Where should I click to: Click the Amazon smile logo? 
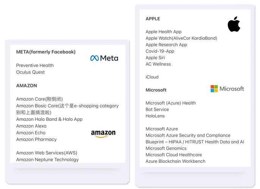pos(103,134)
